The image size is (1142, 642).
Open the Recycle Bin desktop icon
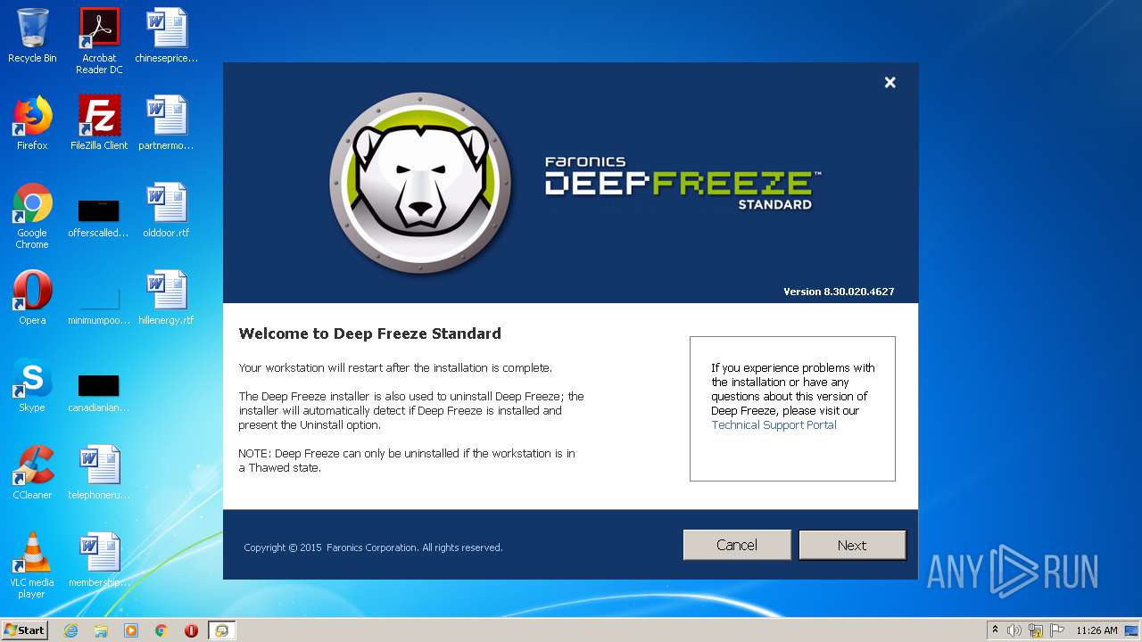[x=32, y=36]
